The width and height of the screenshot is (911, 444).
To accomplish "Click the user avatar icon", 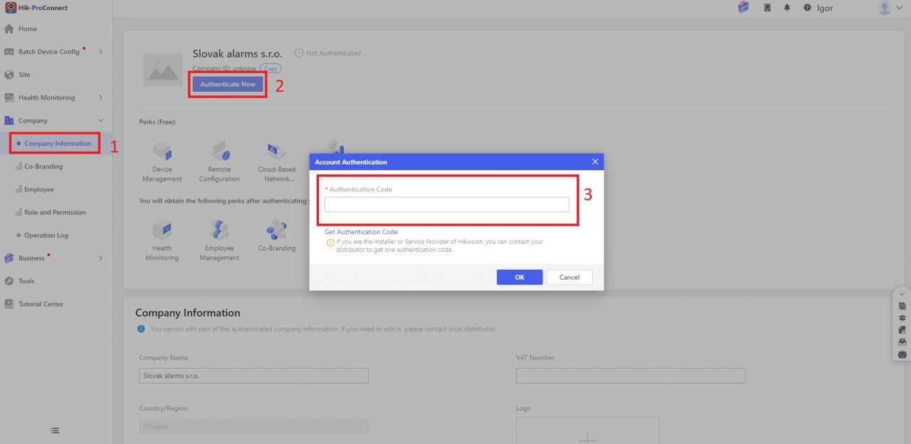I will (885, 8).
